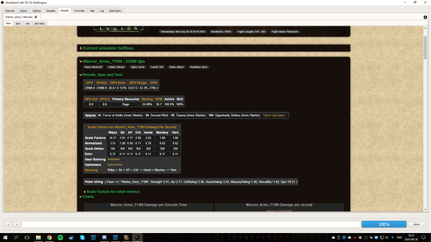The width and height of the screenshot is (431, 242).
Task: Click the back arrow navigation button
Action: tap(8, 224)
